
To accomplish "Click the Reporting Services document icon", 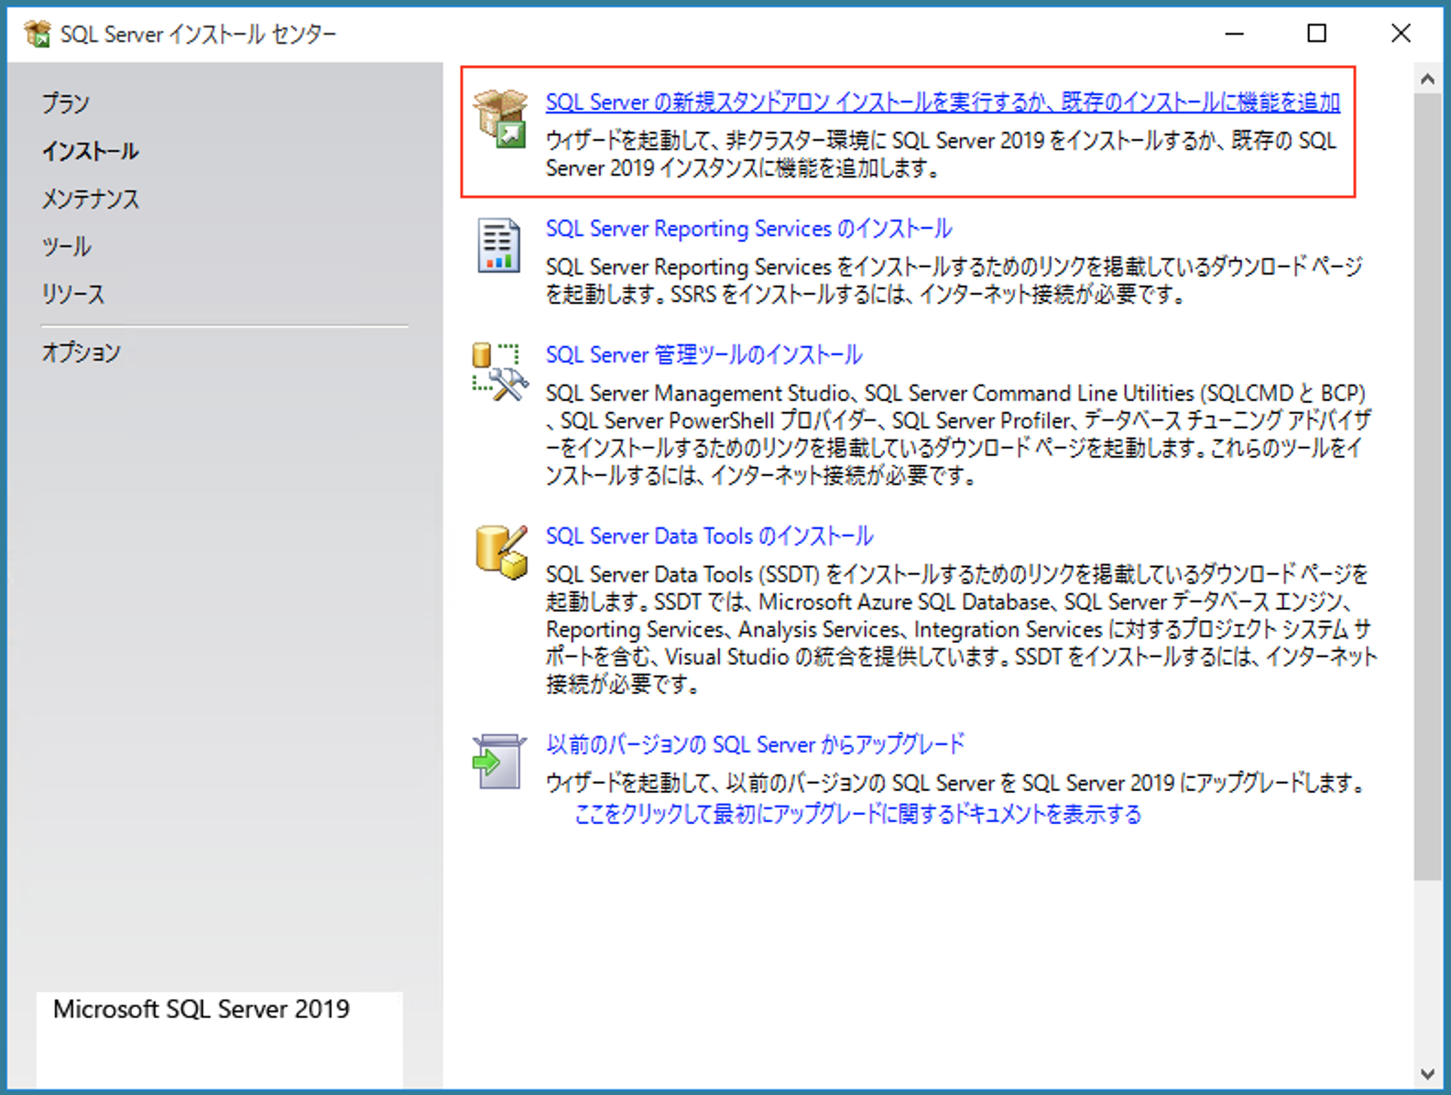I will click(x=499, y=245).
